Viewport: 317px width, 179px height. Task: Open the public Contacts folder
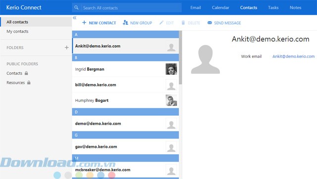(x=14, y=73)
